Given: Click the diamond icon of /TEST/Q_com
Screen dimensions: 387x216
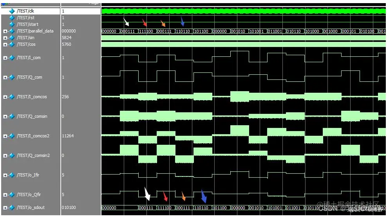Looking at the screenshot, I should 12,77.
